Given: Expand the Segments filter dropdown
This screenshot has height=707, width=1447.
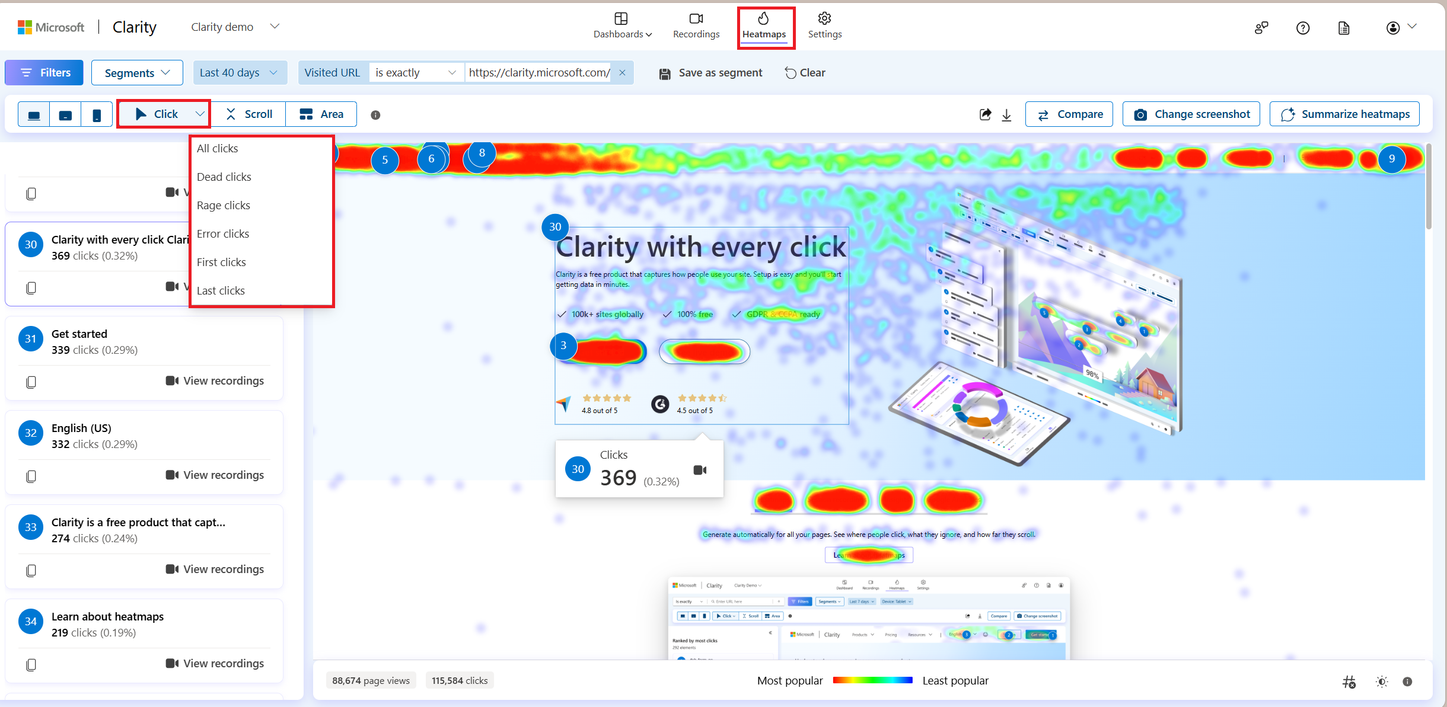Looking at the screenshot, I should pyautogui.click(x=135, y=72).
